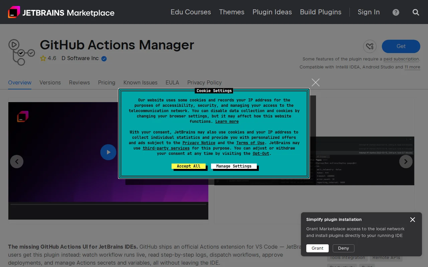Open Edu Courses in the top navigation
This screenshot has width=428, height=267.
tap(191, 12)
